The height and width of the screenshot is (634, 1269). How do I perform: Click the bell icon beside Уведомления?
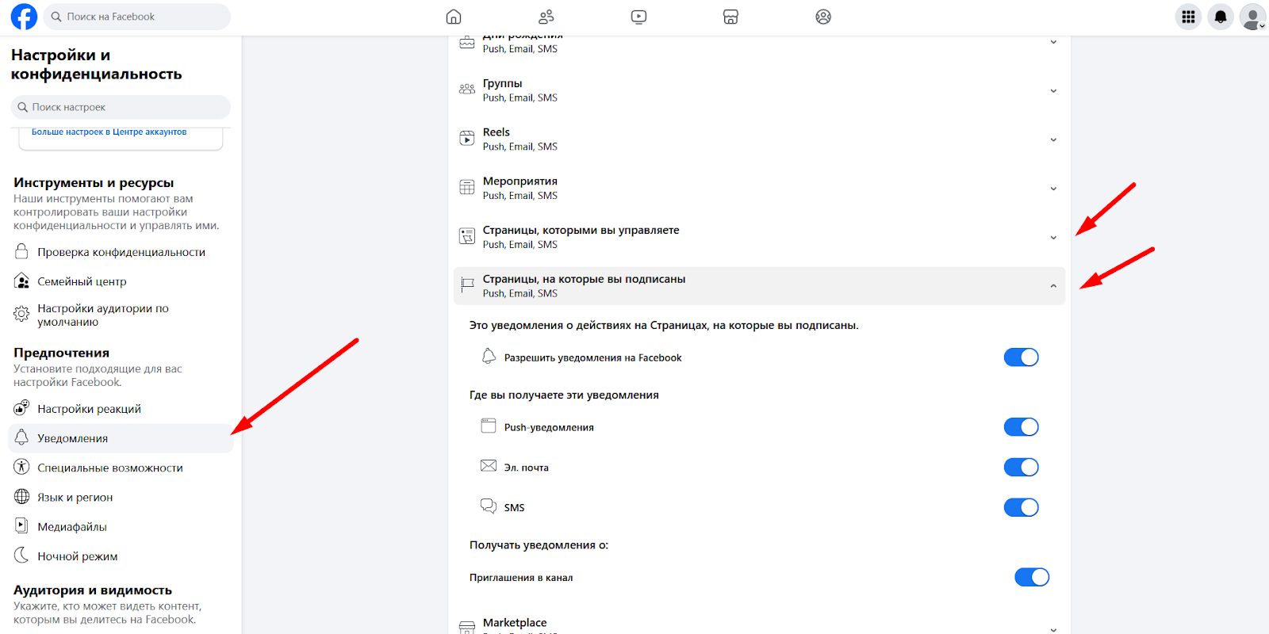coord(21,437)
